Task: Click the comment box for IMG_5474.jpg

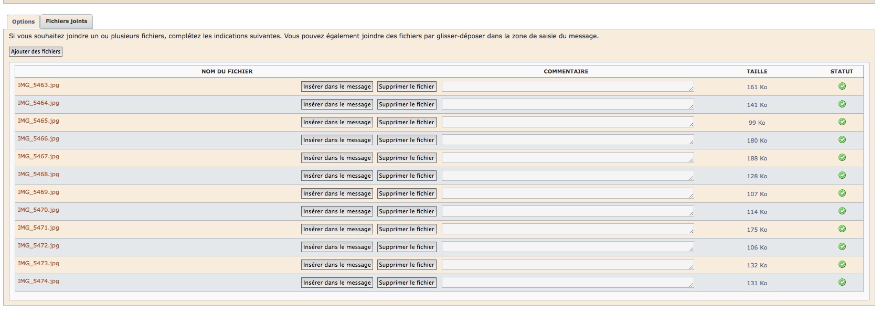Action: pyautogui.click(x=567, y=283)
